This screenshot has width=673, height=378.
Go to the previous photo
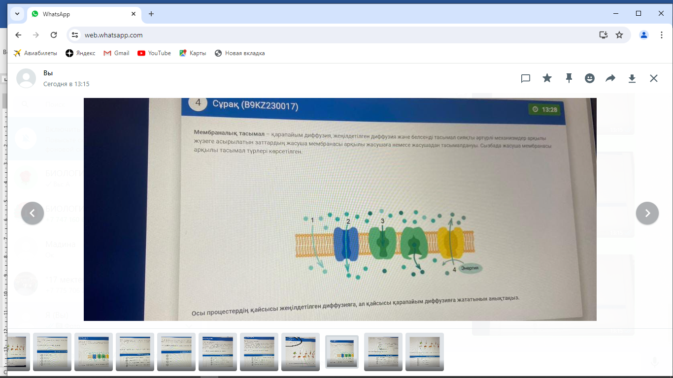[33, 213]
